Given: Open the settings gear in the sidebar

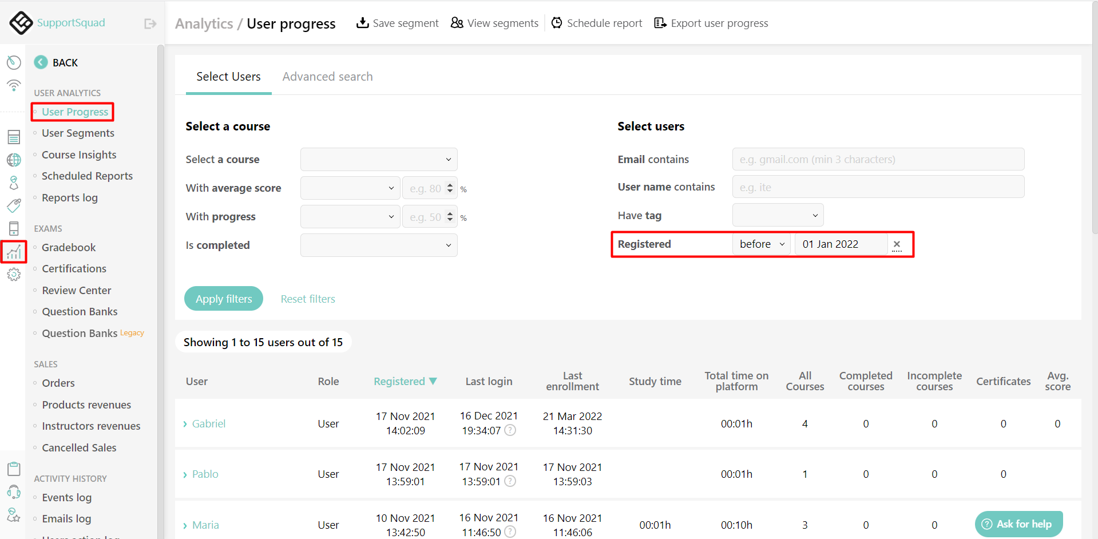Looking at the screenshot, I should coord(14,274).
